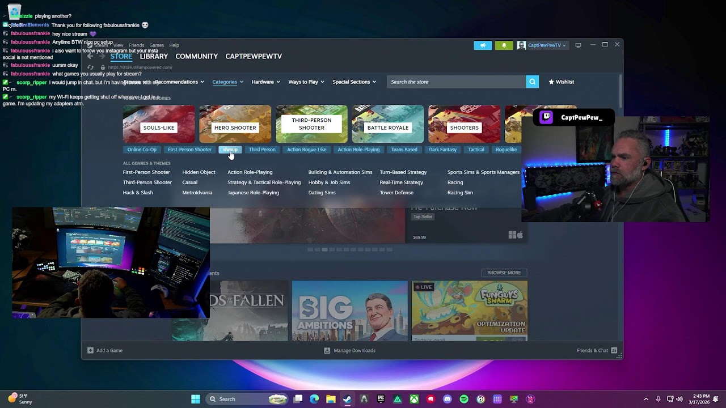Open the Friends & Chat icon
Screen dimensions: 726x408
pos(614,350)
